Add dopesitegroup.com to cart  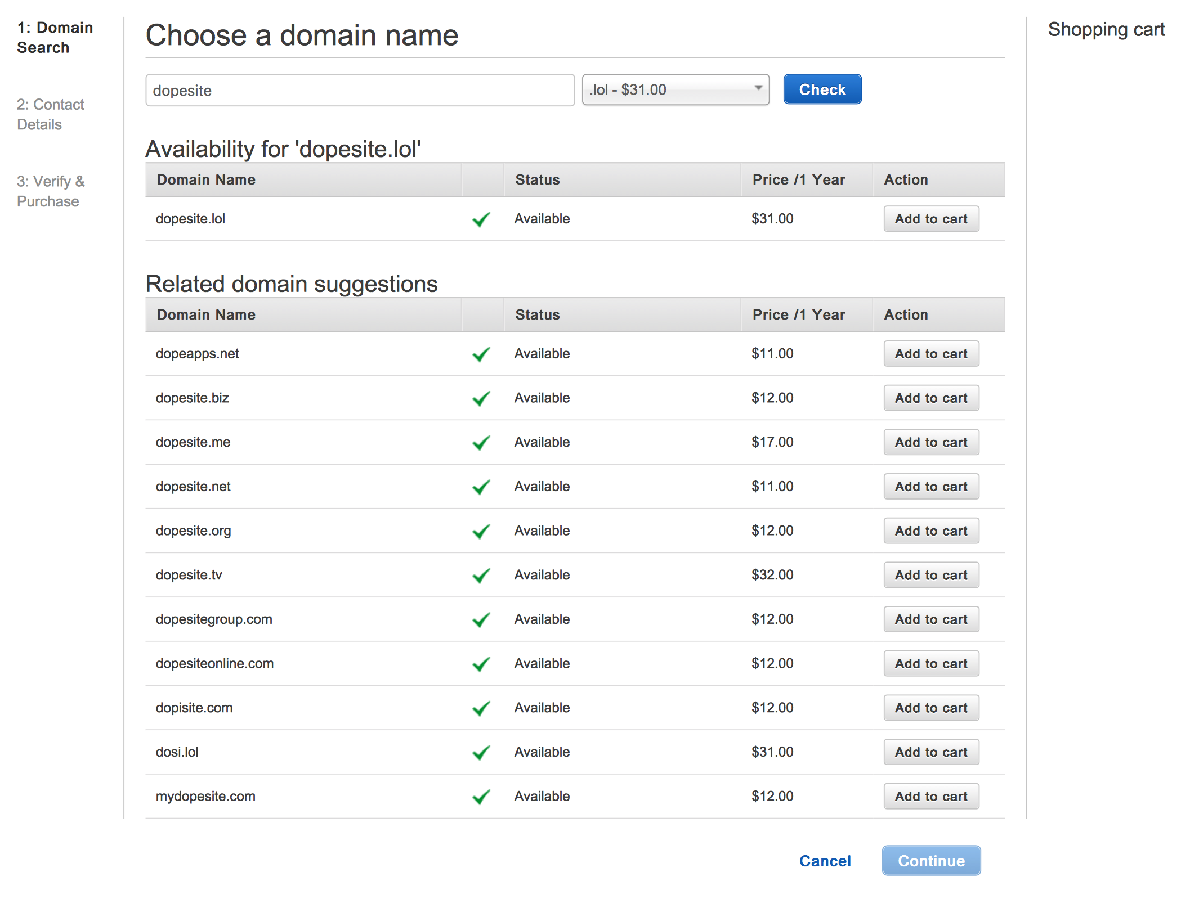coord(931,619)
